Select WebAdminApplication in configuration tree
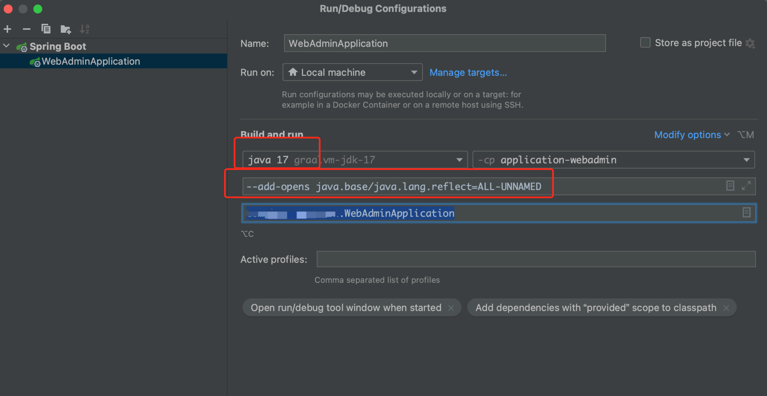The height and width of the screenshot is (396, 767). [113, 61]
